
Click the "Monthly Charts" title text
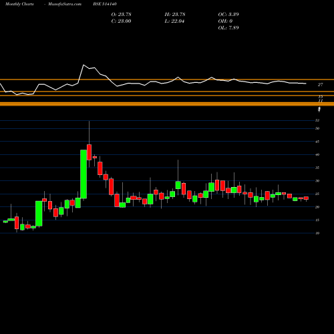pos(19,4)
